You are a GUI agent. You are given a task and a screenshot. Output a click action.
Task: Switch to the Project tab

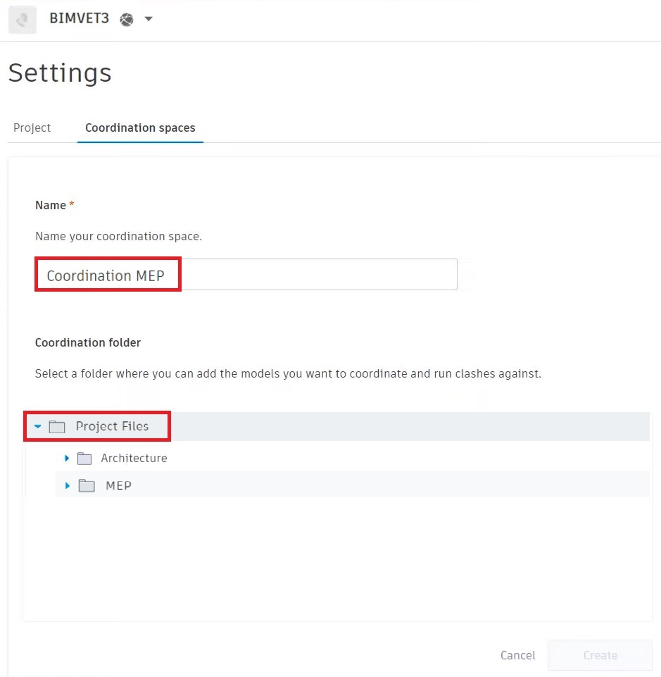pyautogui.click(x=32, y=128)
